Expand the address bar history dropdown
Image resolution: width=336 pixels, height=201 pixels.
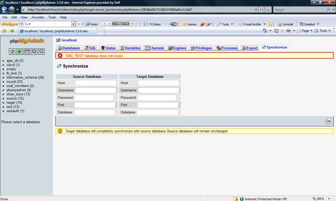(x=256, y=10)
